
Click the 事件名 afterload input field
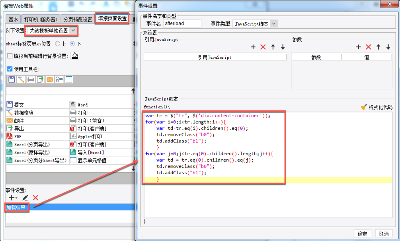point(182,23)
